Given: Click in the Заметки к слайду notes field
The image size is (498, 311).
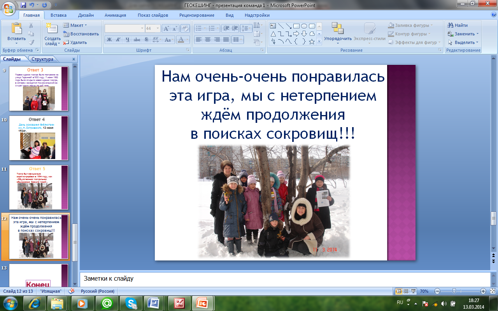Looking at the screenshot, I should (284, 279).
